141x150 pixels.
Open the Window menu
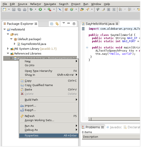[96, 4]
